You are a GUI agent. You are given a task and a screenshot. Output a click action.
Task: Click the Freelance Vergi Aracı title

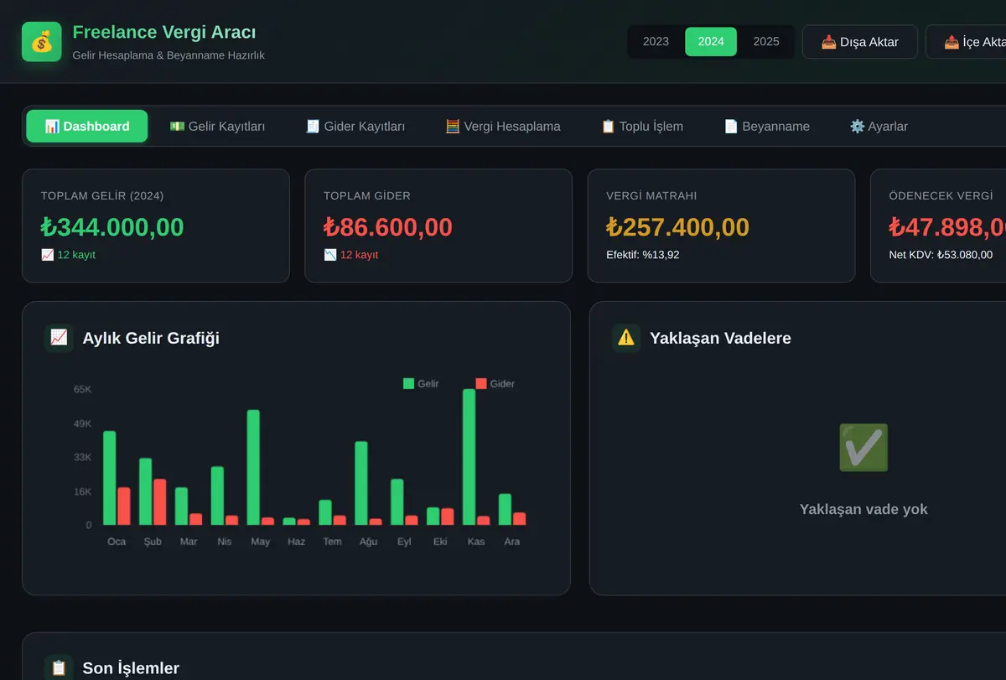pos(164,32)
